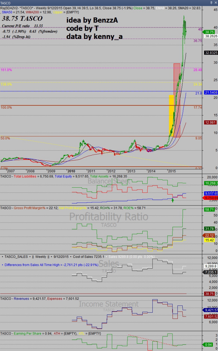Click the 2013 year label on time axis
The image size is (218, 351).
(x=132, y=171)
